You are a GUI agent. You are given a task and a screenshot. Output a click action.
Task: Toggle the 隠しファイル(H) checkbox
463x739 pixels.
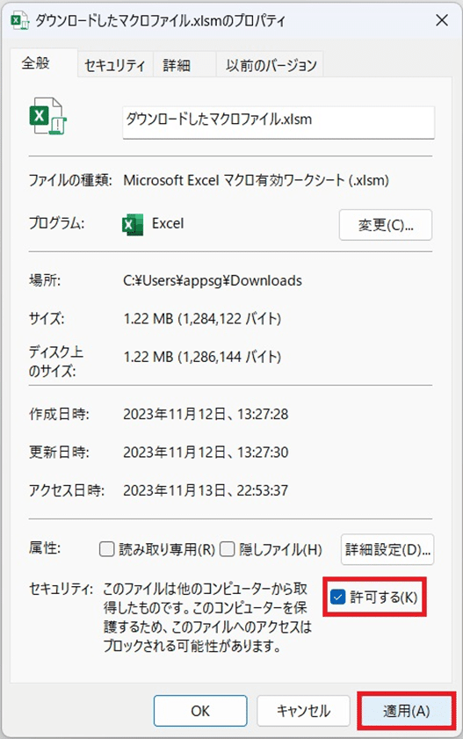[228, 549]
